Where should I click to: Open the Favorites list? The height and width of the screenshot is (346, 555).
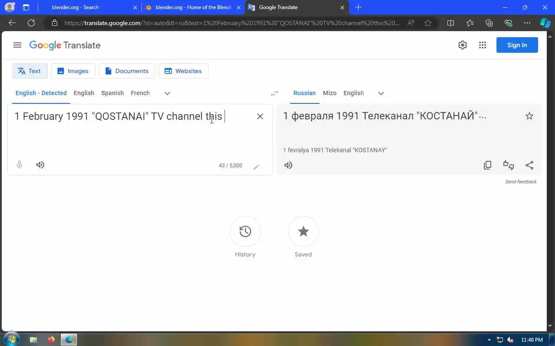[470, 23]
